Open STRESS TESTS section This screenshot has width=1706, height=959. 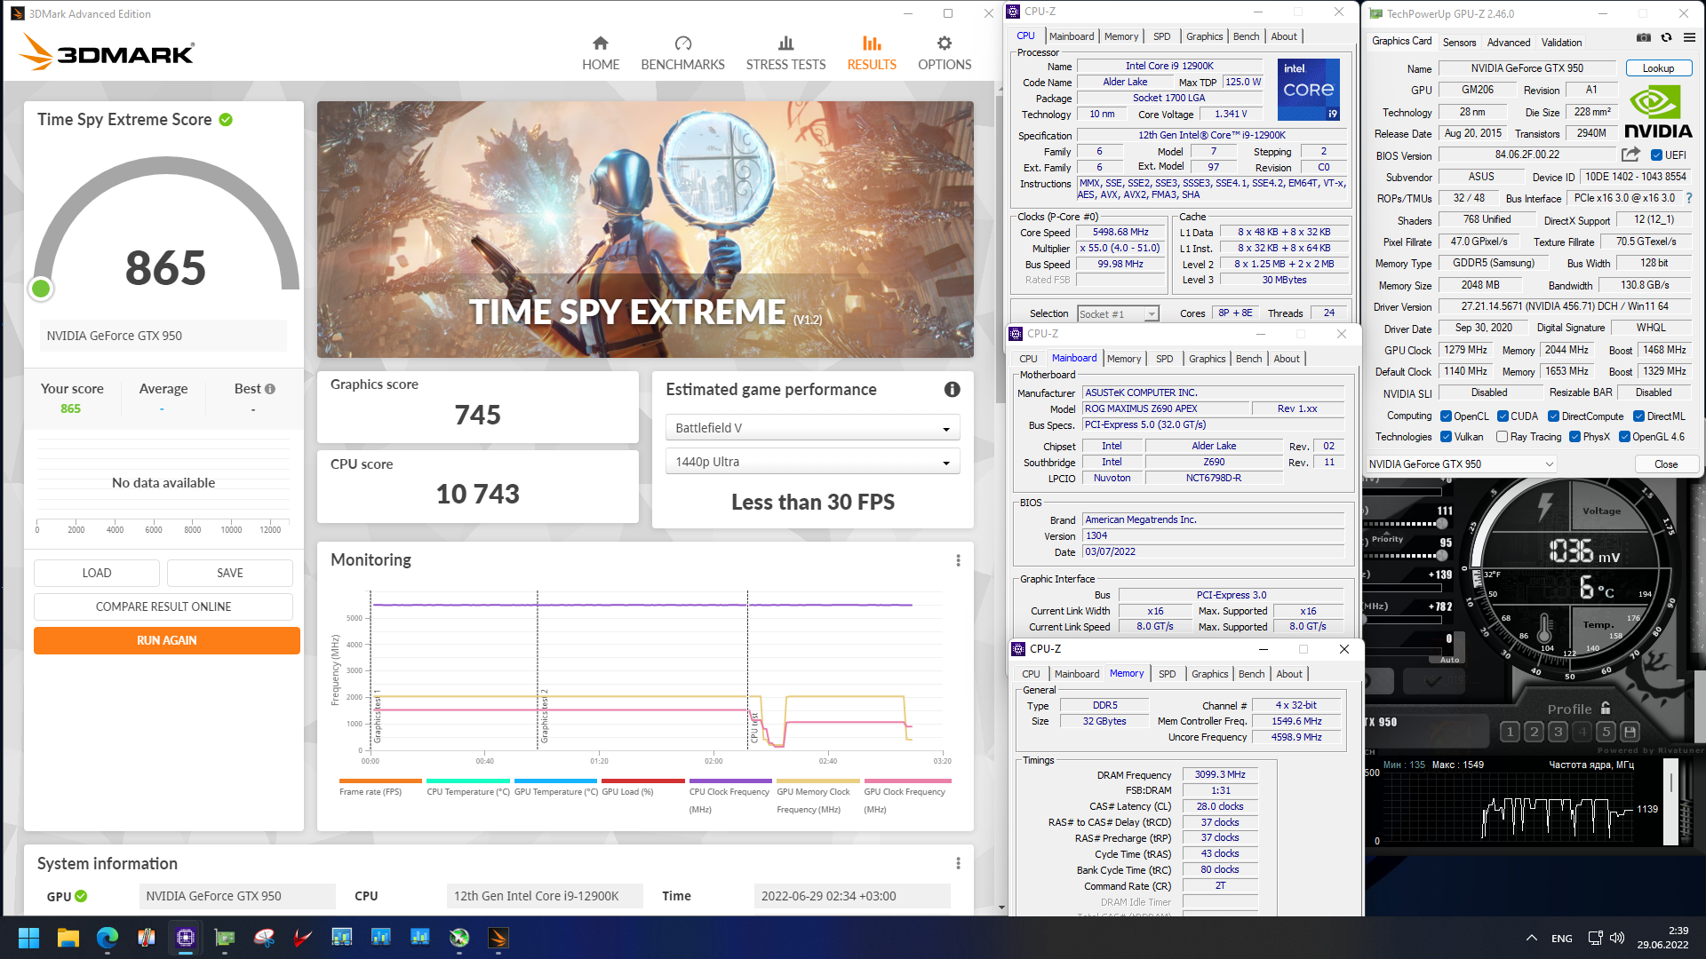point(785,53)
